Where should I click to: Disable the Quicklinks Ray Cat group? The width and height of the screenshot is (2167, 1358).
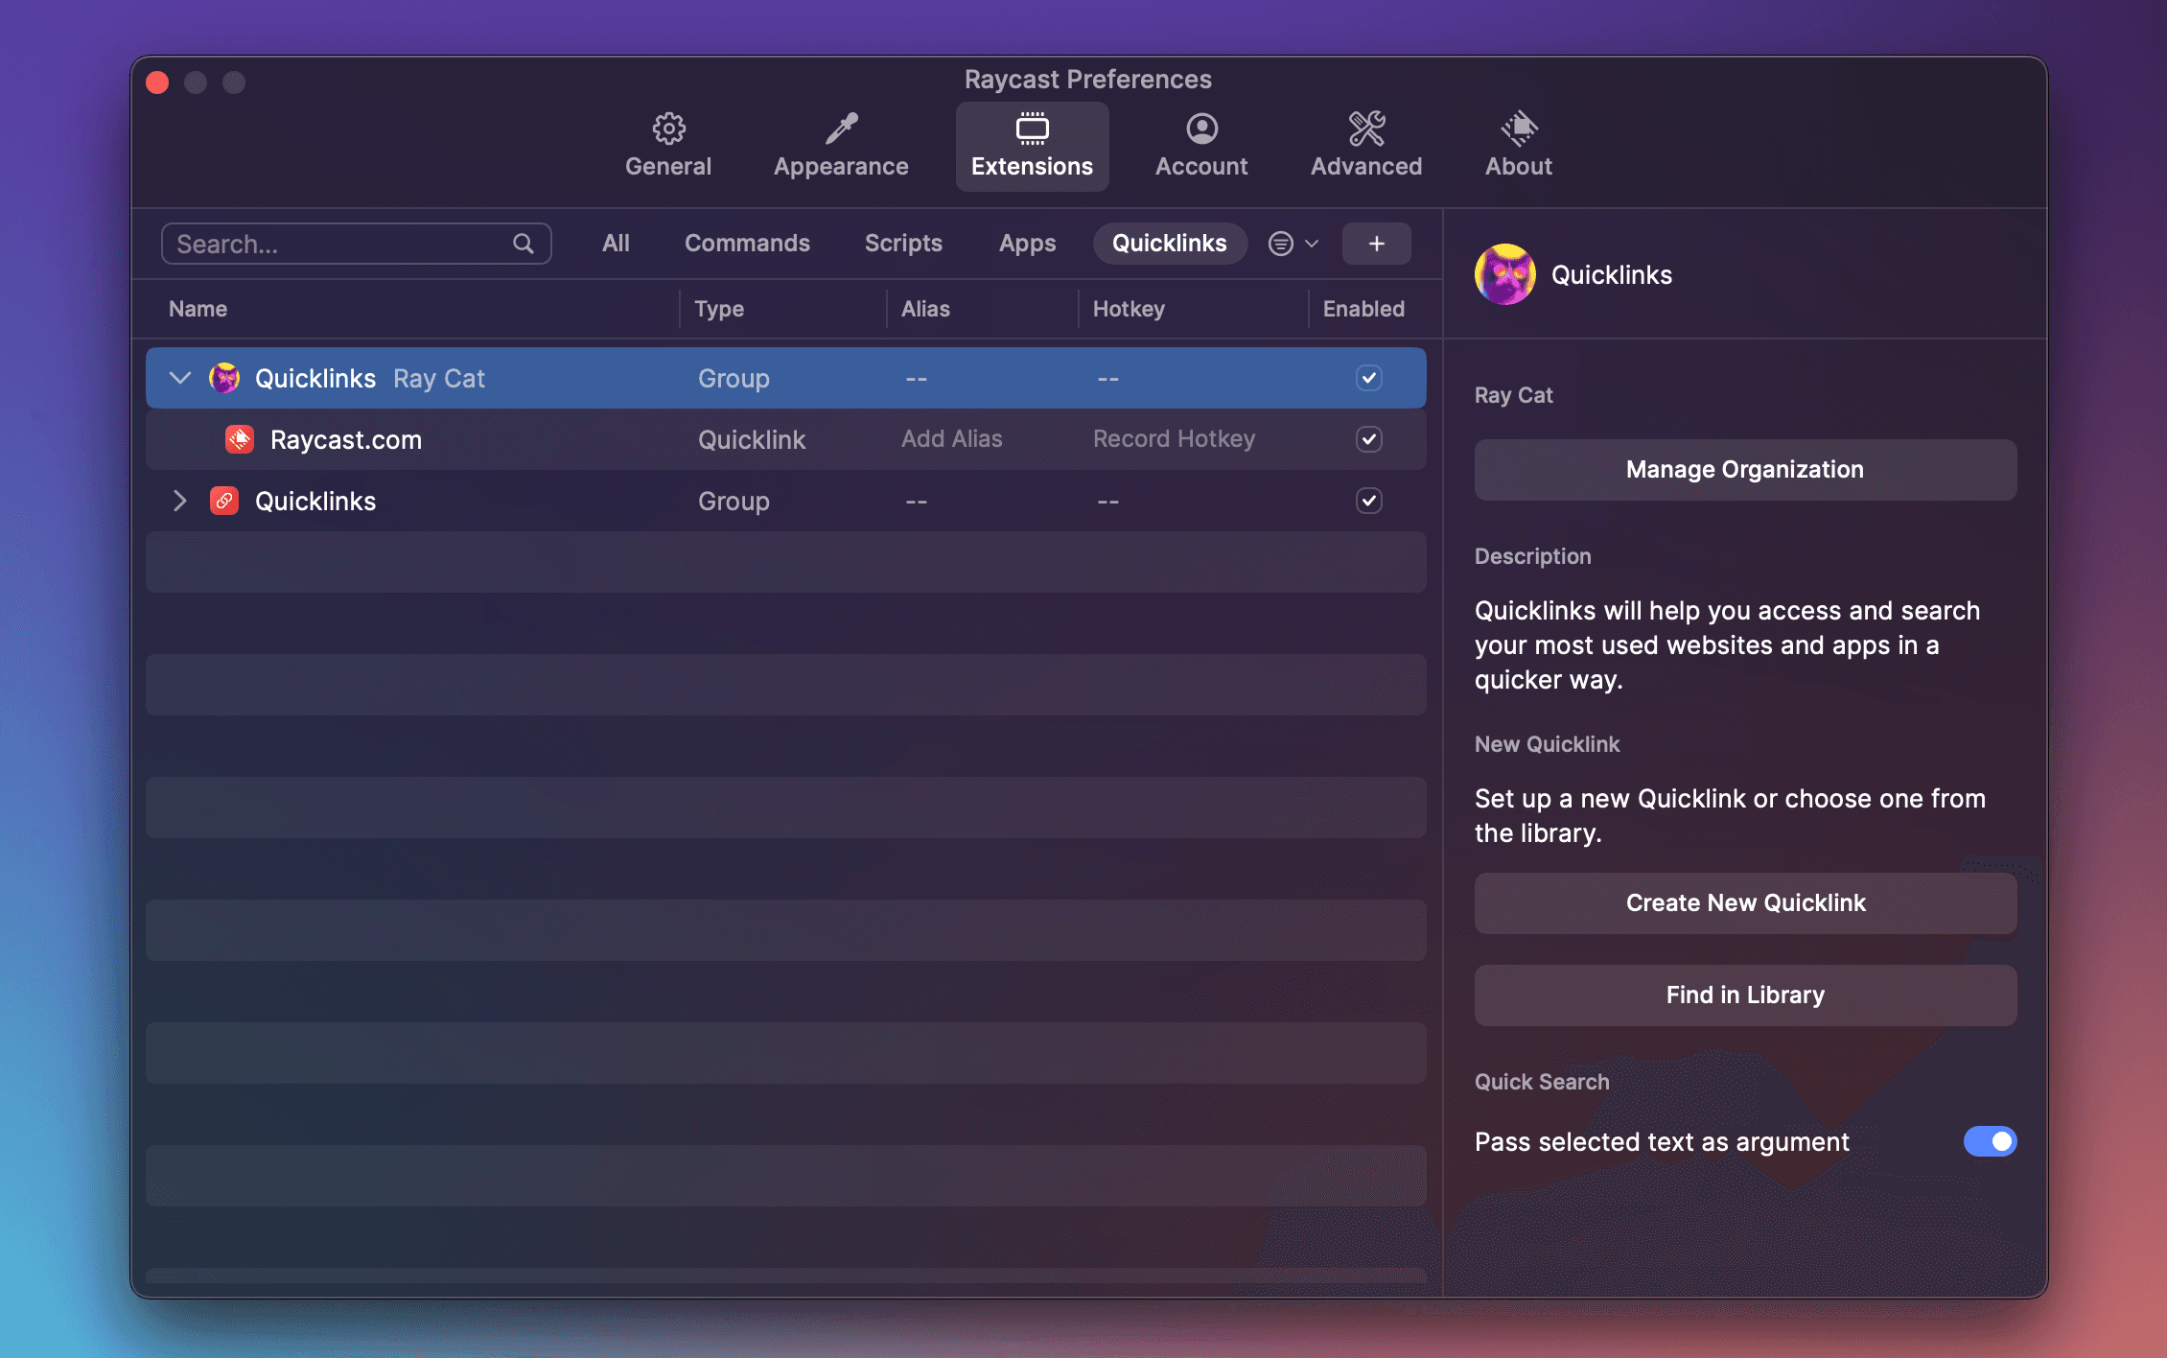point(1368,378)
